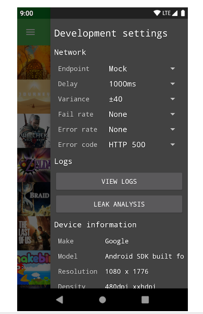Open the Delay dropdown set to 1000ms
This screenshot has width=203, height=314.
142,84
